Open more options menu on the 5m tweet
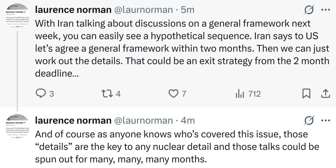 pos(325,10)
